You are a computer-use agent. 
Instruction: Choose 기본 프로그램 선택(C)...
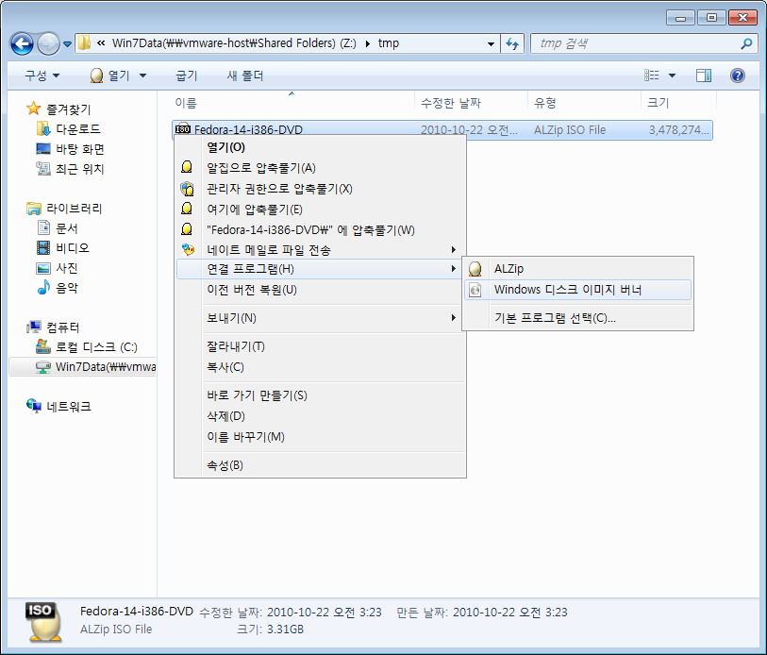click(x=577, y=318)
